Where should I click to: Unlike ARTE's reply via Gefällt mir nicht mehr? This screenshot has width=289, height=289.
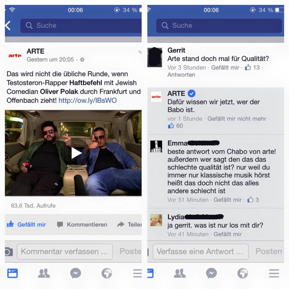click(237, 119)
